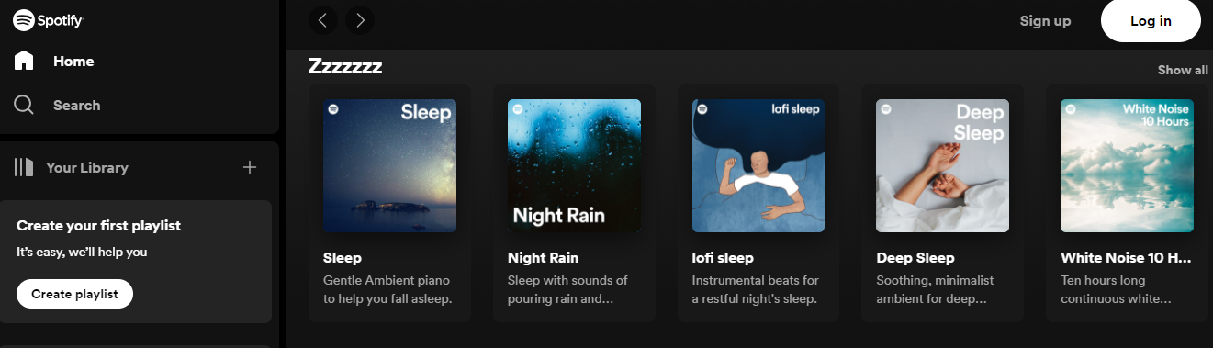Open White Noise 10 Hours cover

pos(1128,165)
